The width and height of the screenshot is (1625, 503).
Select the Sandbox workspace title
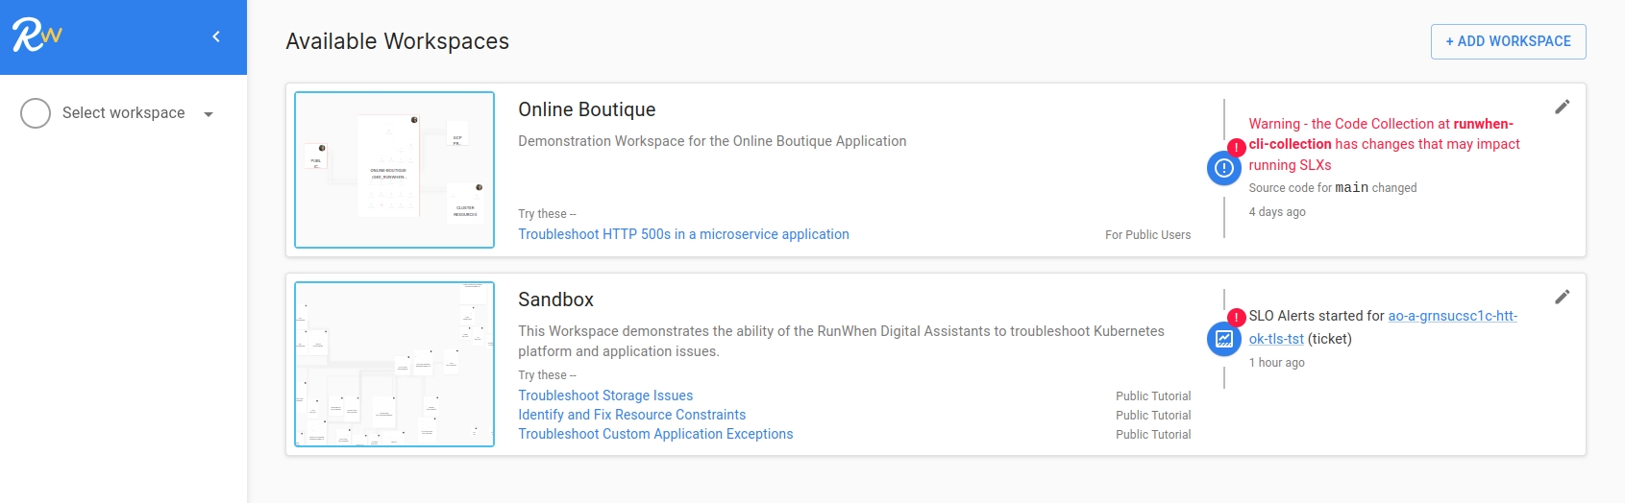555,299
